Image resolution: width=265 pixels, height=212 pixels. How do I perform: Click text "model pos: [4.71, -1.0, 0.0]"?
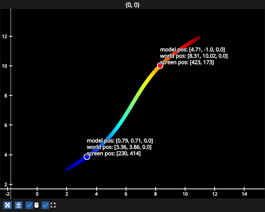pyautogui.click(x=192, y=50)
